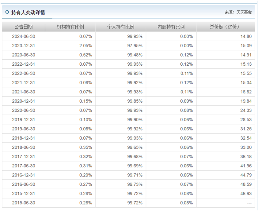Click the date cell 2023-12-31
The width and height of the screenshot is (258, 211).
point(24,45)
